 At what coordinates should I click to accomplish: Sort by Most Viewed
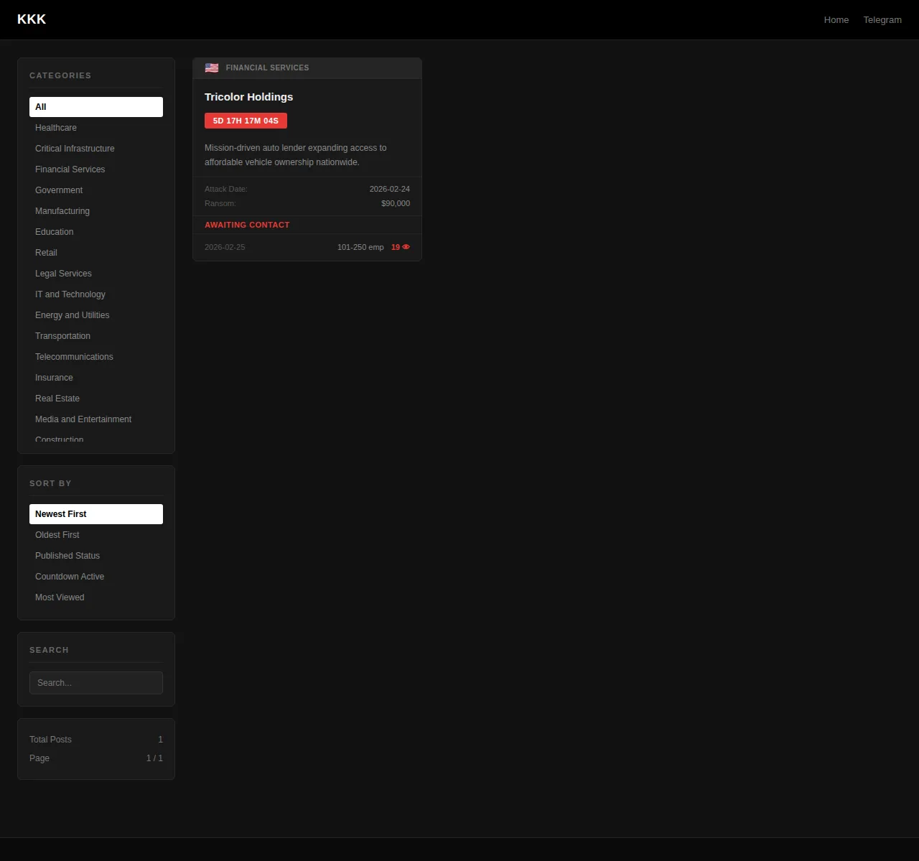coord(60,597)
